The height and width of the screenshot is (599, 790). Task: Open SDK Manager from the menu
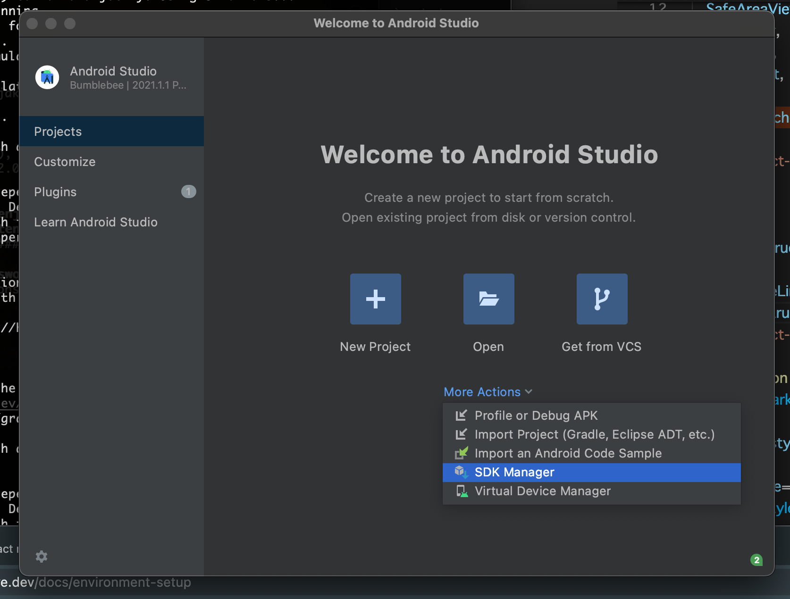[592, 472]
